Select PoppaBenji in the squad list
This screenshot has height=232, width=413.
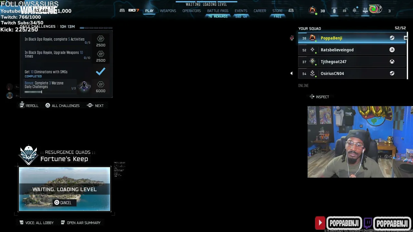coord(352,38)
